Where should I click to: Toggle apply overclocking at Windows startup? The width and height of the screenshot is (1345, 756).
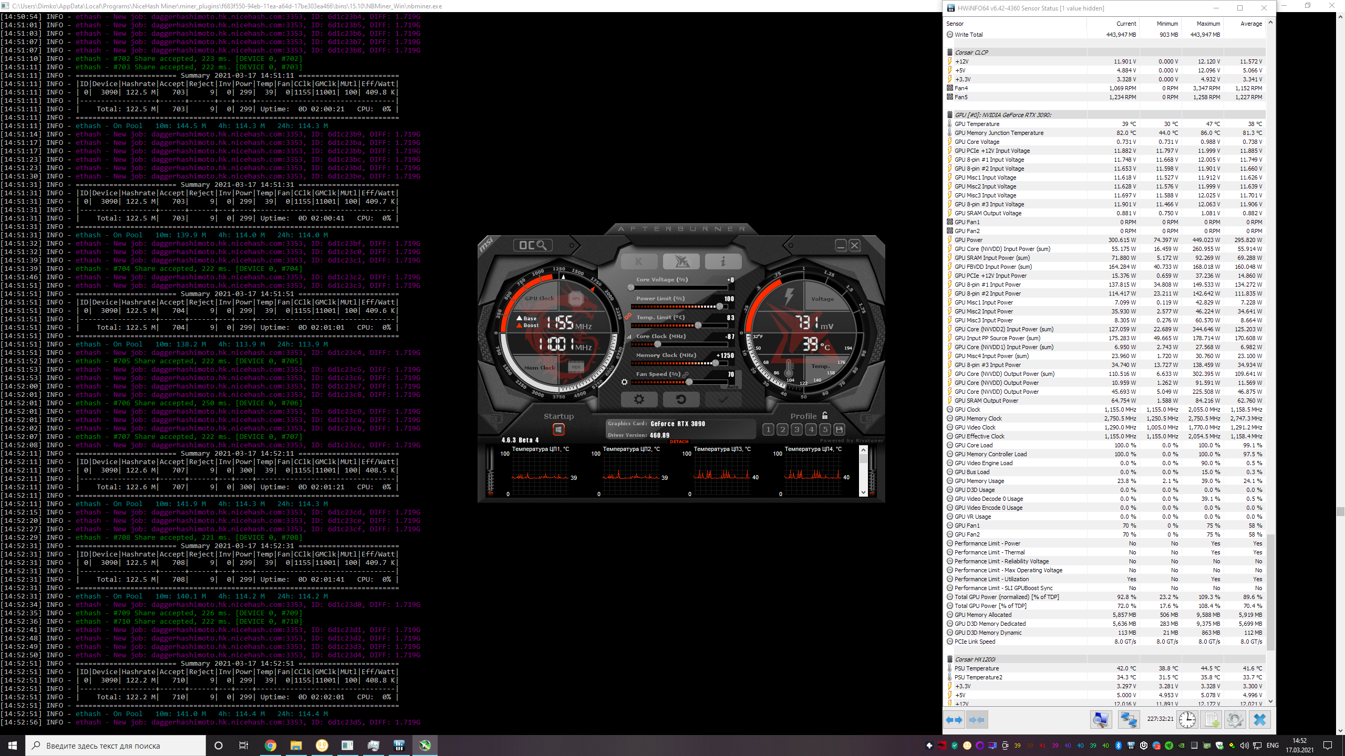tap(558, 429)
